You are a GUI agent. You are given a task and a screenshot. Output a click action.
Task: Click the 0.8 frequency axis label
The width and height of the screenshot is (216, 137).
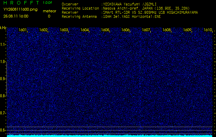point(3,96)
